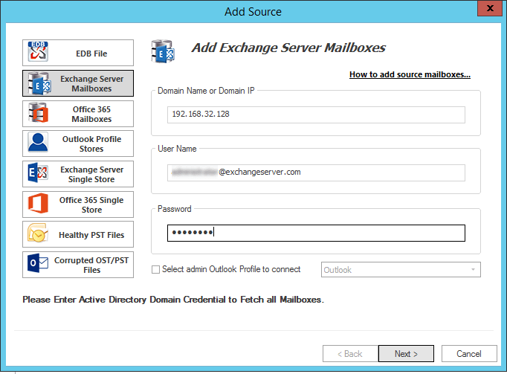
Task: Click the Cancel button
Action: tap(469, 354)
